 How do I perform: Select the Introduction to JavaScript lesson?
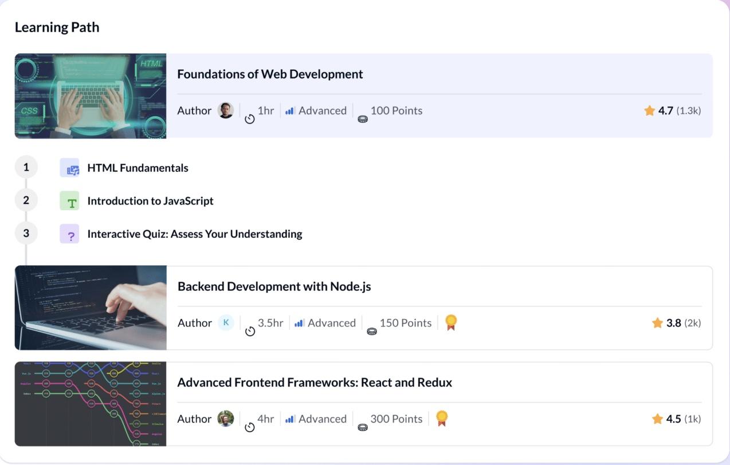150,201
